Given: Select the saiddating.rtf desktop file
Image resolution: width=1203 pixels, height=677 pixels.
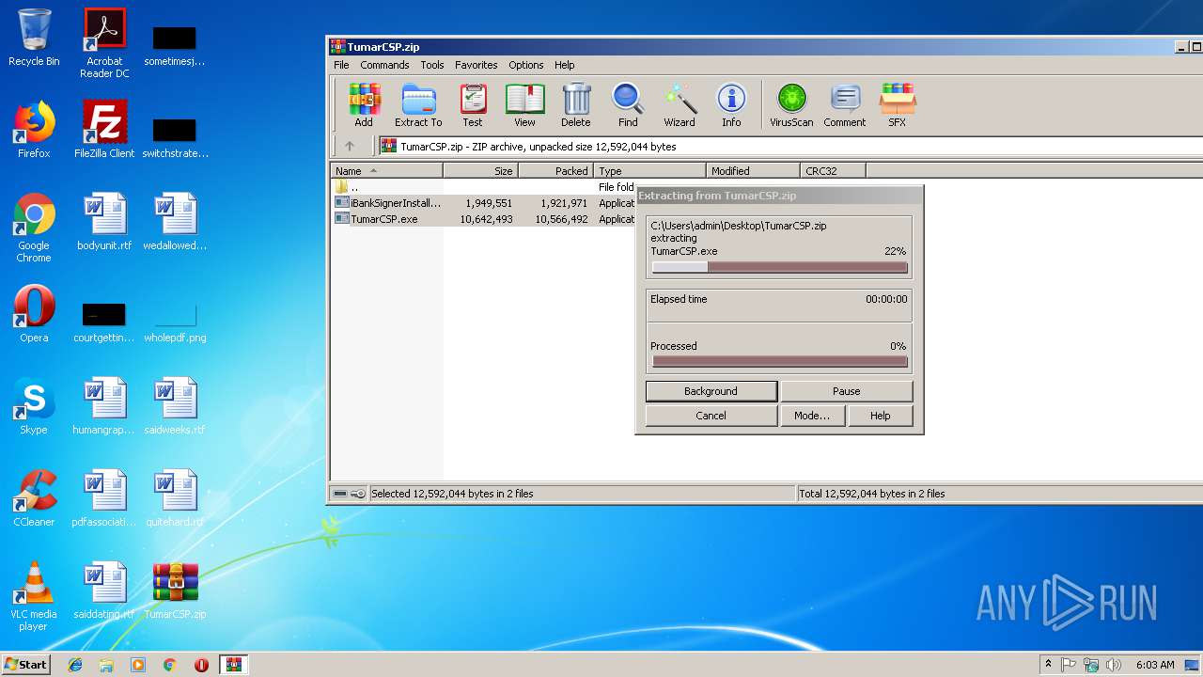Looking at the screenshot, I should 104,590.
